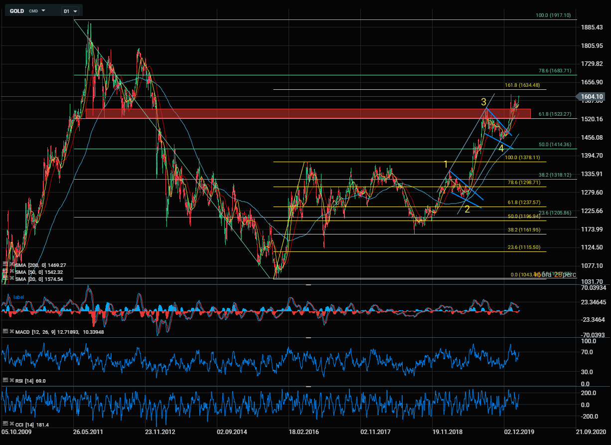Click the 61.8 (1523.27) Fibonacci label
Screen dimensions: 611x445
tap(556, 114)
